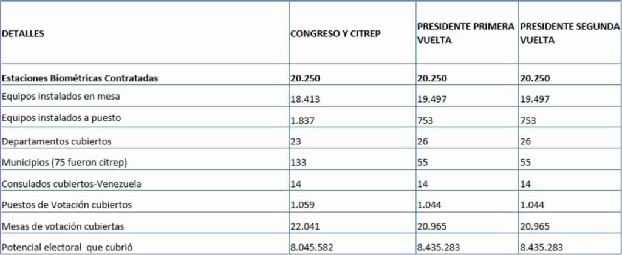Click the DETALLES column header
The height and width of the screenshot is (255, 622).
(x=24, y=35)
